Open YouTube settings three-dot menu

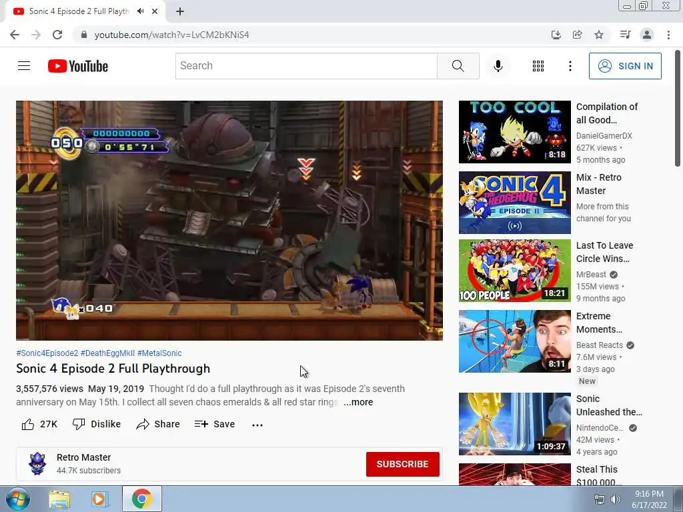[570, 66]
